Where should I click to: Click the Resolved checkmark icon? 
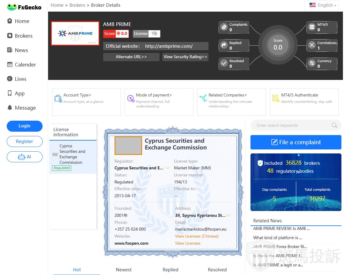pyautogui.click(x=224, y=63)
